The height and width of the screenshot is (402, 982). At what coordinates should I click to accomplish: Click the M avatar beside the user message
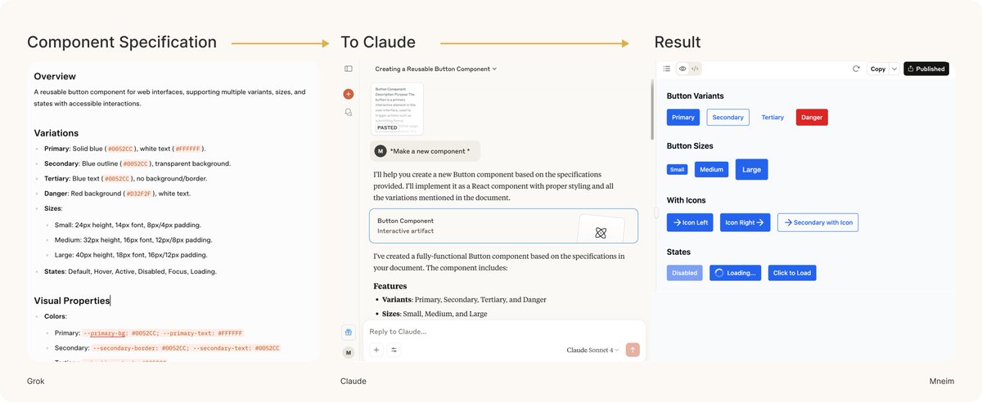click(380, 151)
